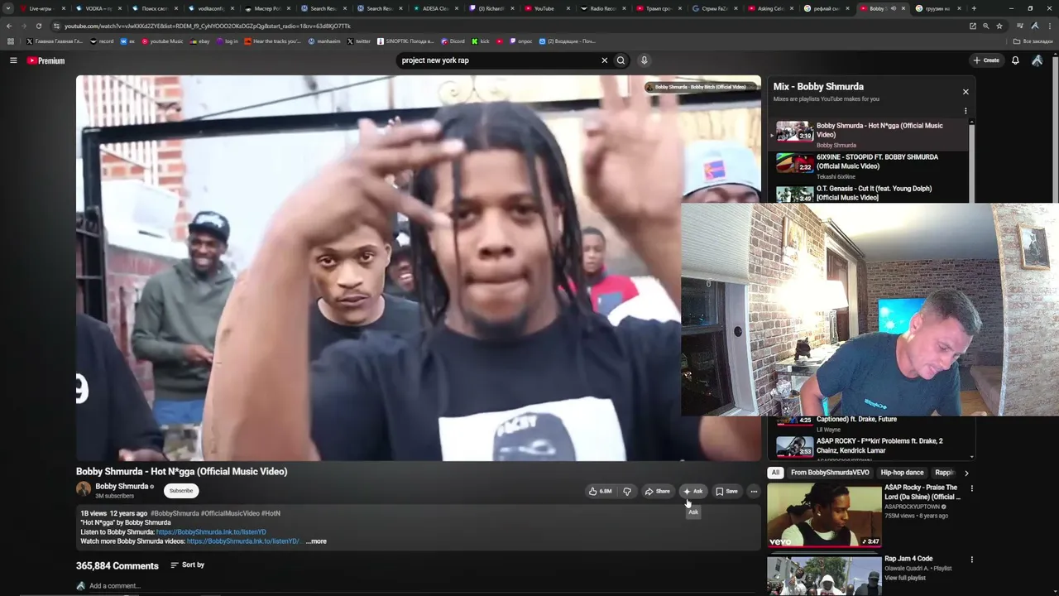Dislike the Bobby Shmurda video
Viewport: 1059px width, 596px height.
pyautogui.click(x=627, y=492)
